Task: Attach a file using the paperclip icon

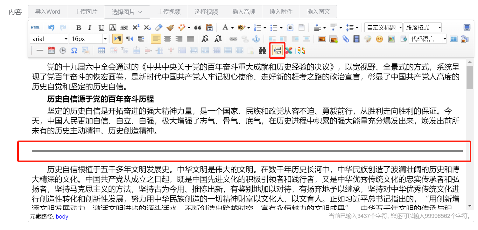Action: [345, 38]
